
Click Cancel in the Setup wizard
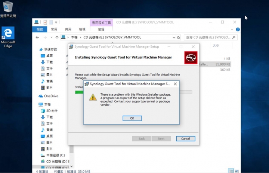[185, 138]
